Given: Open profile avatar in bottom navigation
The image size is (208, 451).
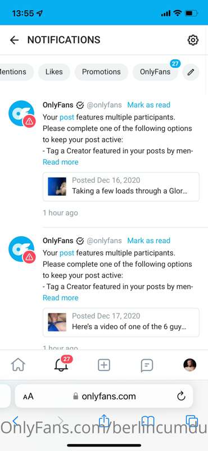Looking at the screenshot, I should pyautogui.click(x=189, y=365).
